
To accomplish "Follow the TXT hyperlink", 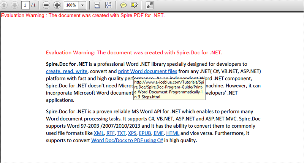I will pyautogui.click(x=121, y=133).
